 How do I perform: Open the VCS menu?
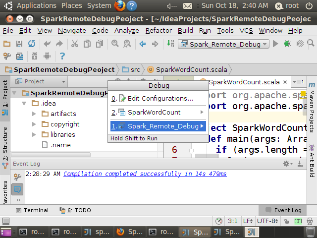(246, 31)
